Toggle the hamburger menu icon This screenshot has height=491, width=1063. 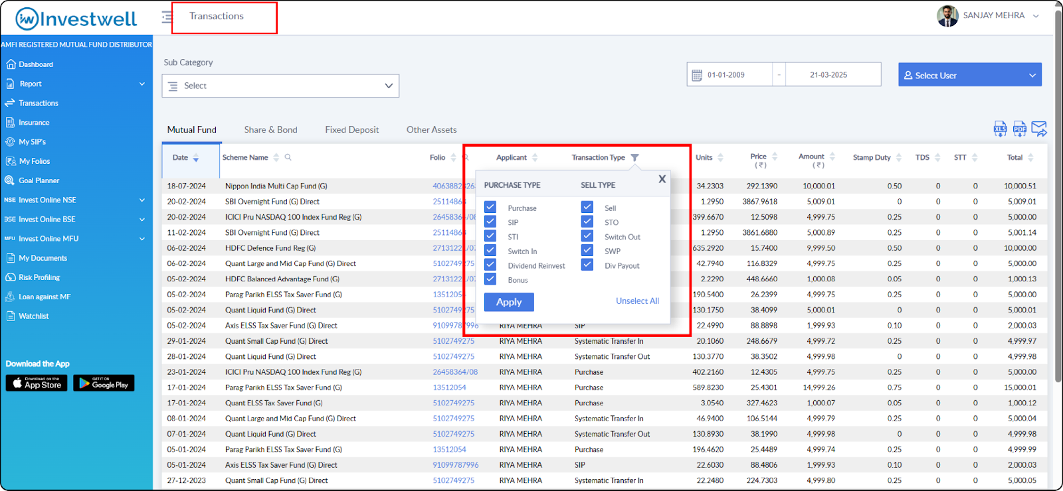pyautogui.click(x=167, y=17)
